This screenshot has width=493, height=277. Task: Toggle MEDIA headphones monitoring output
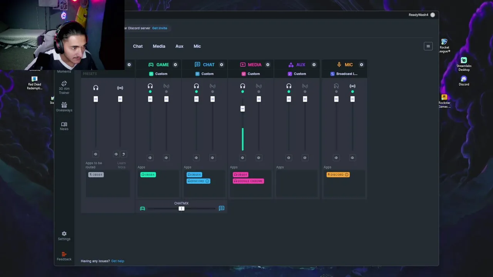tap(243, 86)
